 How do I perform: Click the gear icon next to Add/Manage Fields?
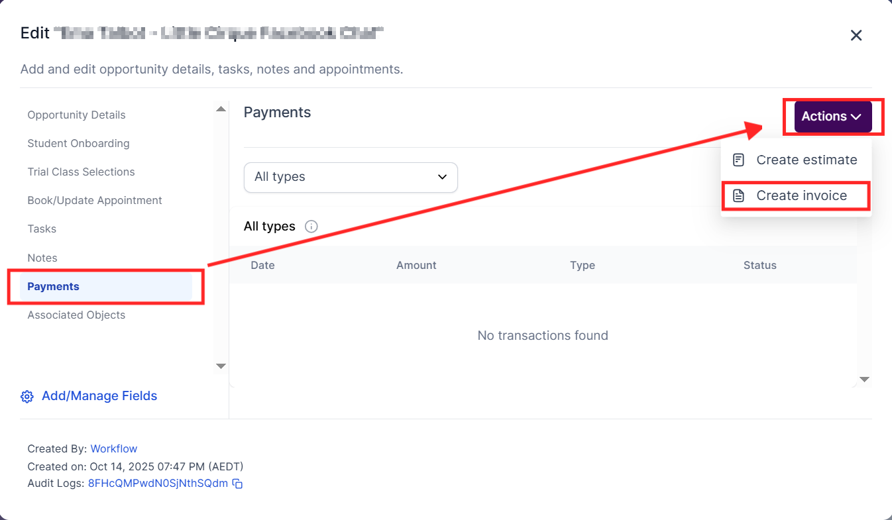27,396
